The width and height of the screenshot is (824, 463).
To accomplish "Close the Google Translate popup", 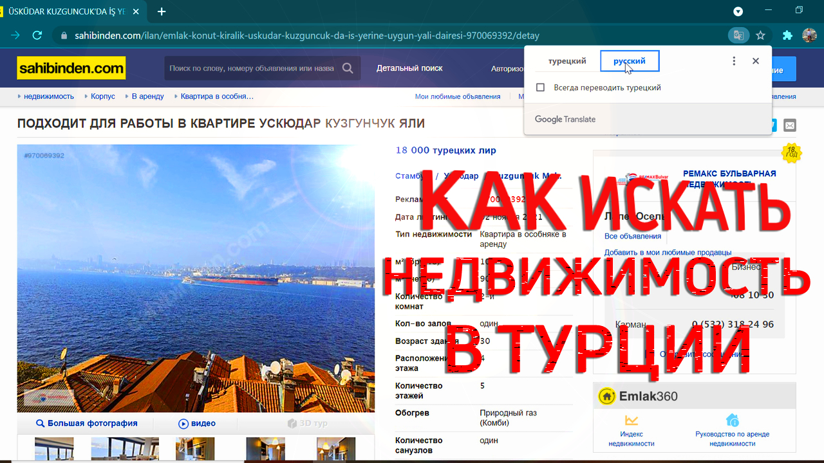I will (x=756, y=61).
